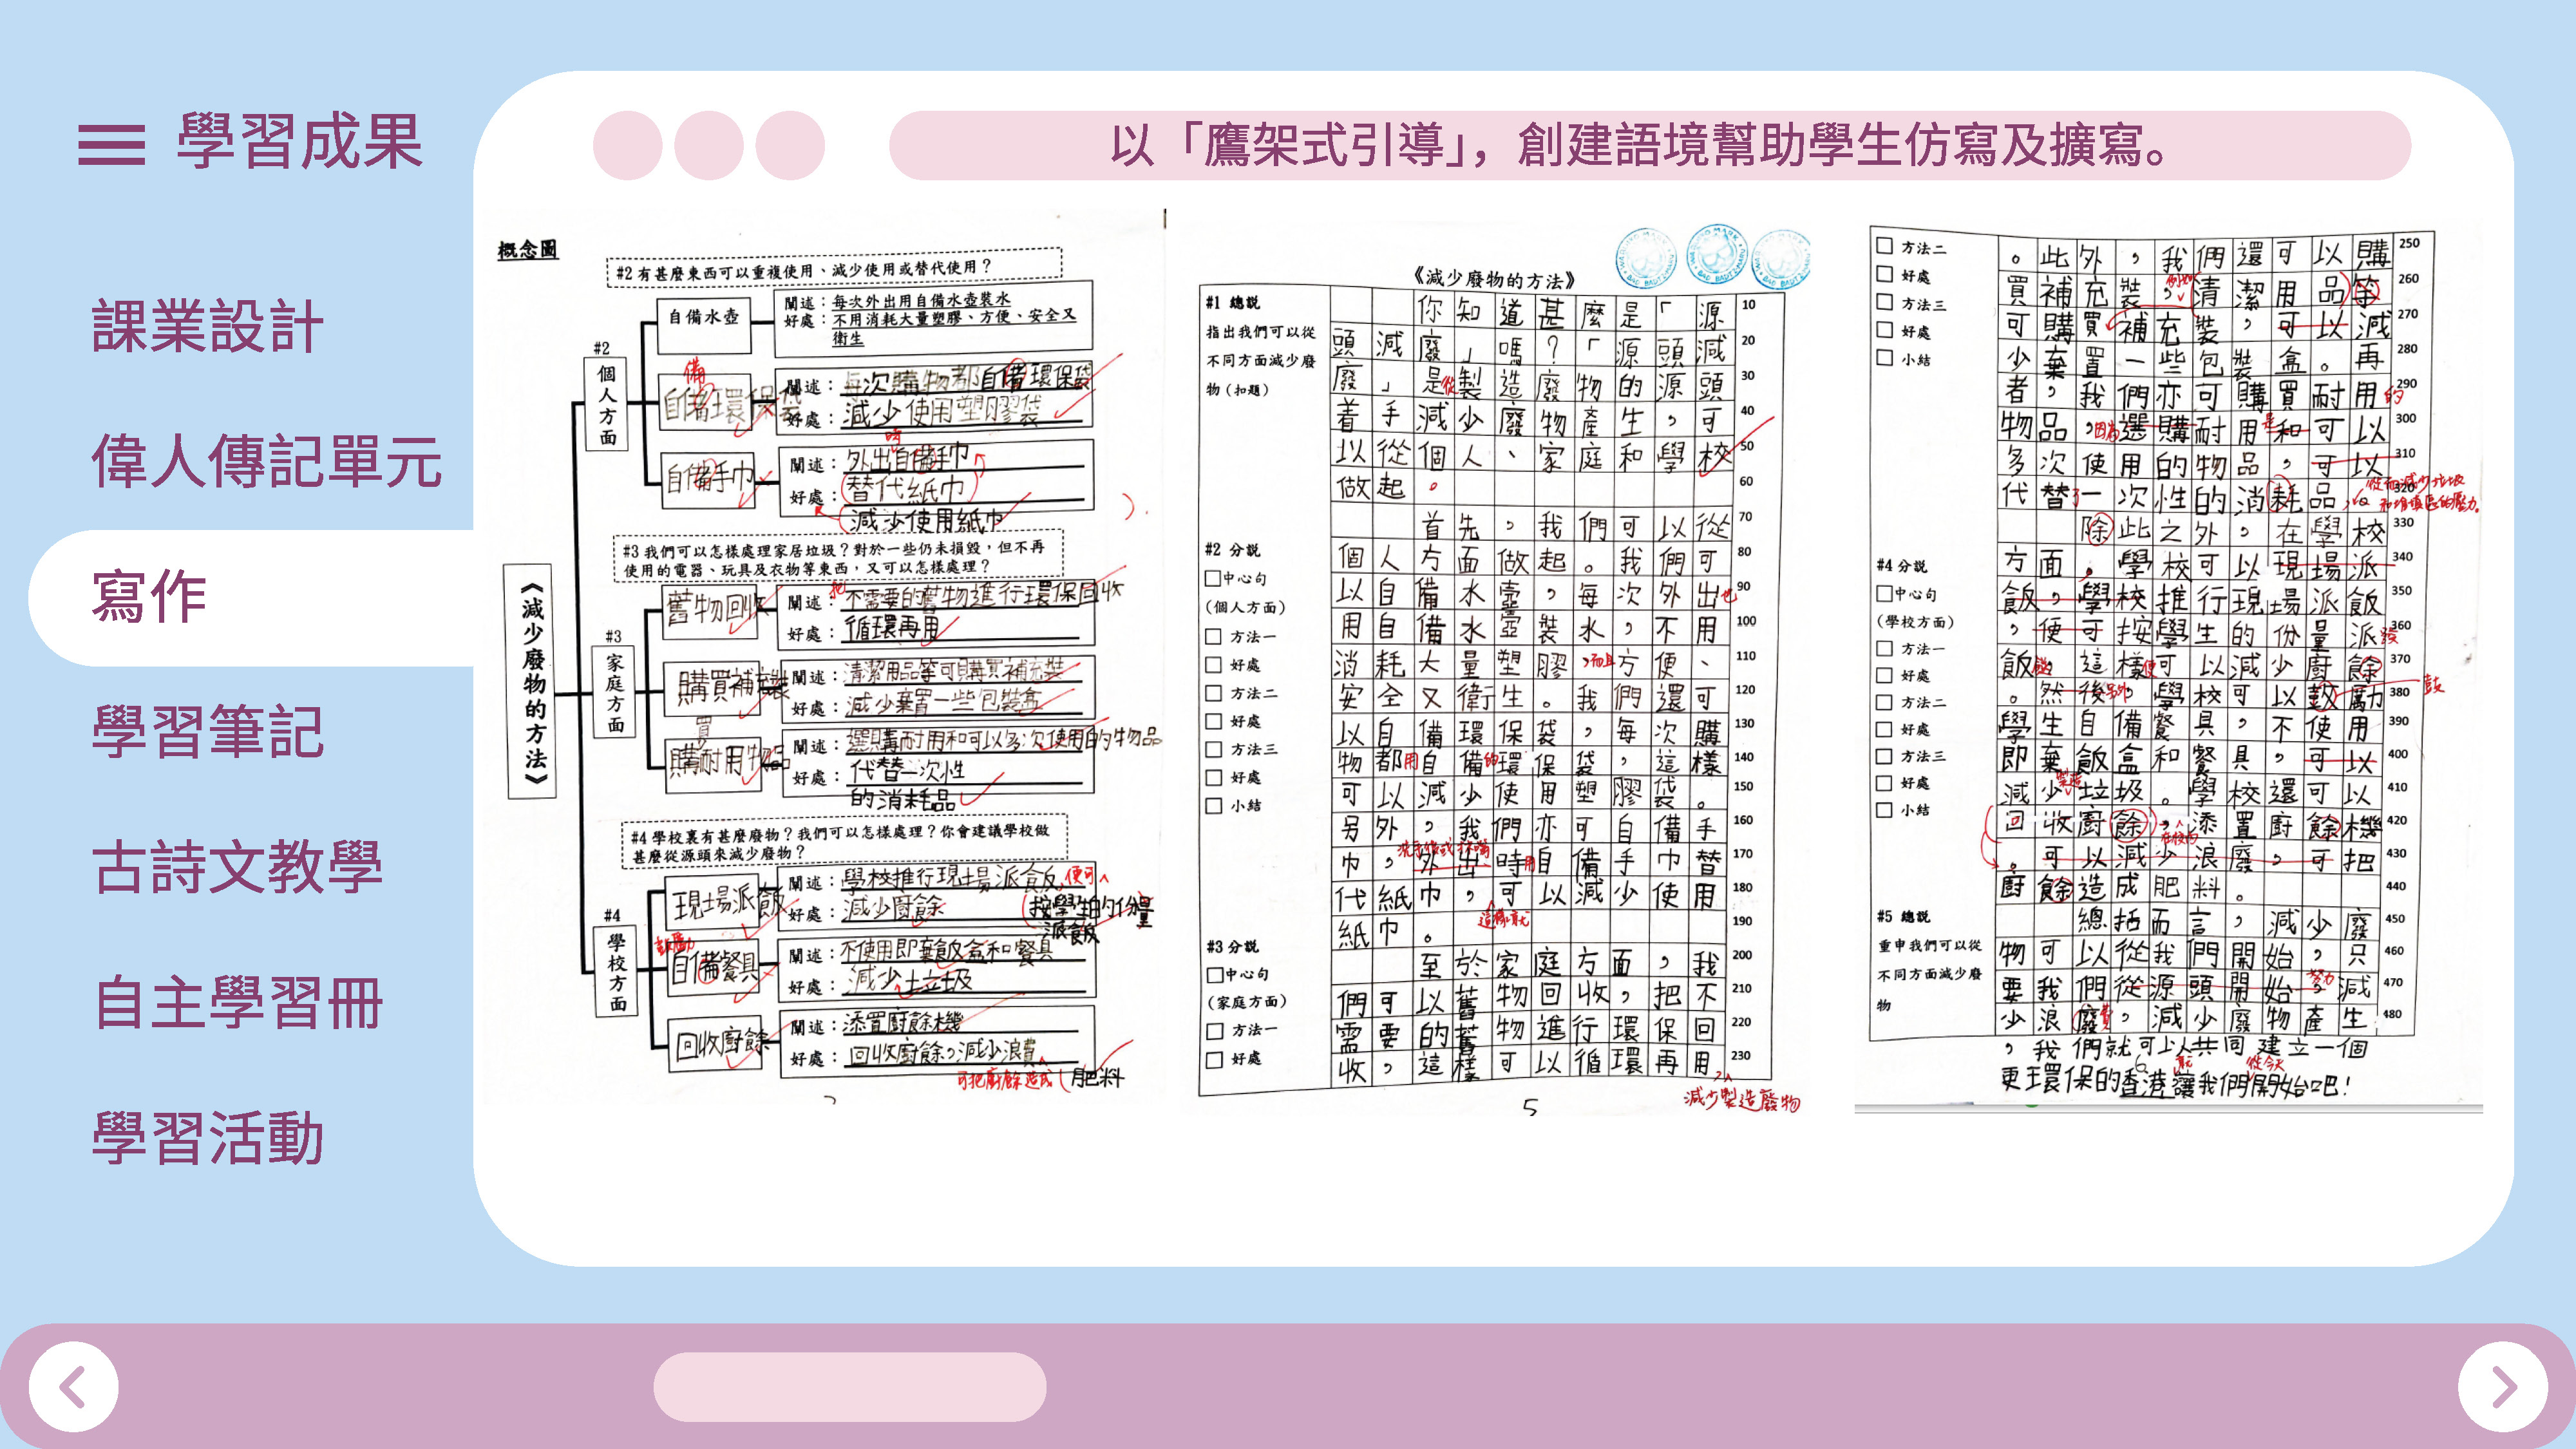The width and height of the screenshot is (2576, 1449).
Task: Navigate to 古詩文教學 section
Action: coord(237,866)
